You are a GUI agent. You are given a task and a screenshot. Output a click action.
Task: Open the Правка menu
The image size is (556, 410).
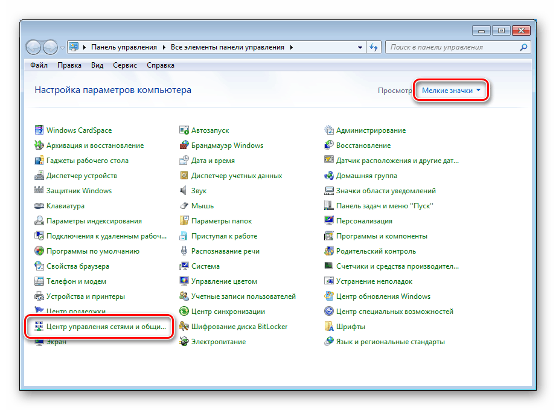click(x=69, y=65)
